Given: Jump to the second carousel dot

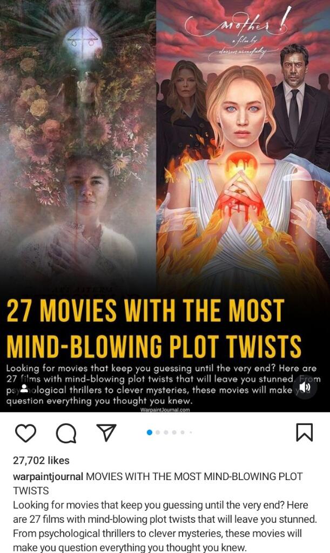Looking at the screenshot, I should 158,433.
